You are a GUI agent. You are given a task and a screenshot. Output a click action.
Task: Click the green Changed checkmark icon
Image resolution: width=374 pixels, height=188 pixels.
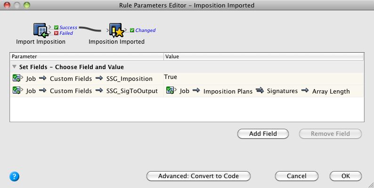(132, 30)
